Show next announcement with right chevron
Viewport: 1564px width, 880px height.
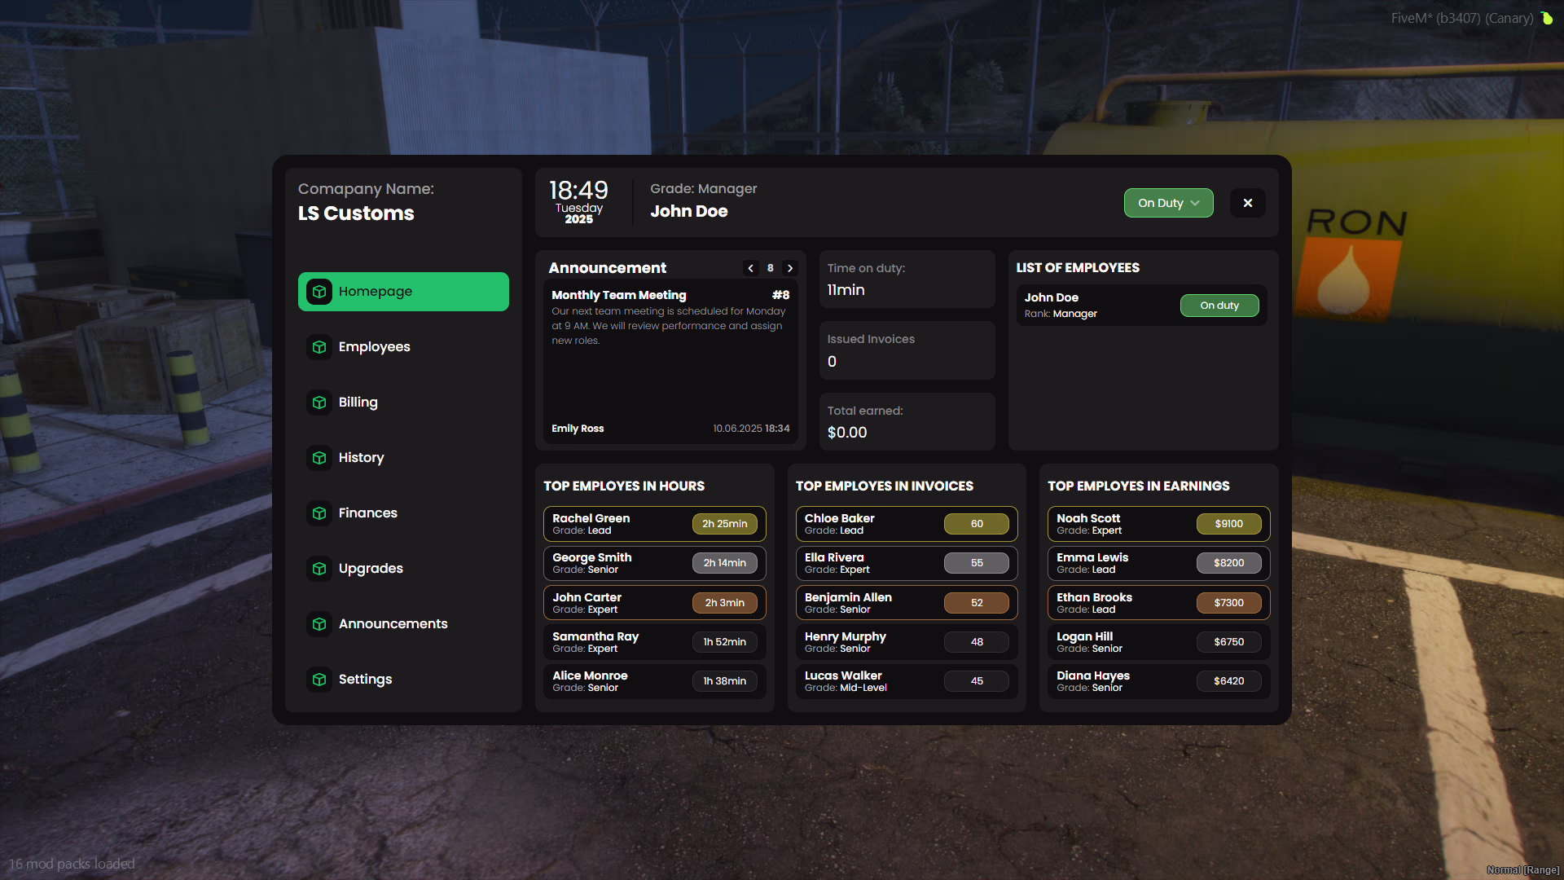(x=790, y=268)
